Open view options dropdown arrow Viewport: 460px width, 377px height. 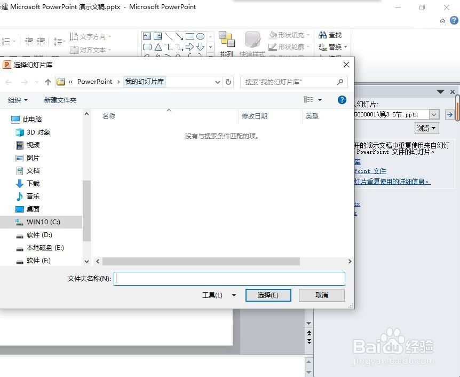[320, 100]
